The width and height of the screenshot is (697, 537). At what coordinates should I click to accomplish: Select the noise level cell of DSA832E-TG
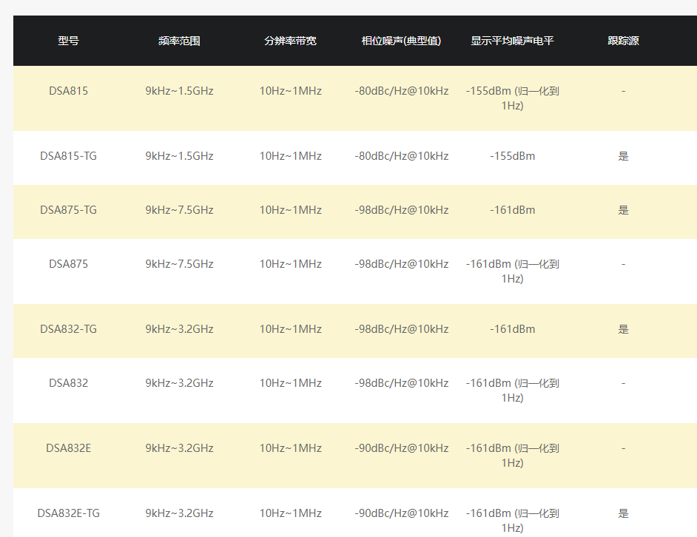[513, 521]
